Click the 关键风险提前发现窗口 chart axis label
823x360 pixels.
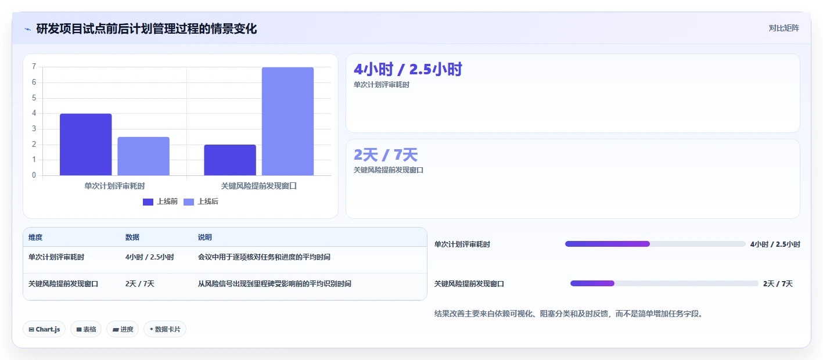click(x=259, y=186)
